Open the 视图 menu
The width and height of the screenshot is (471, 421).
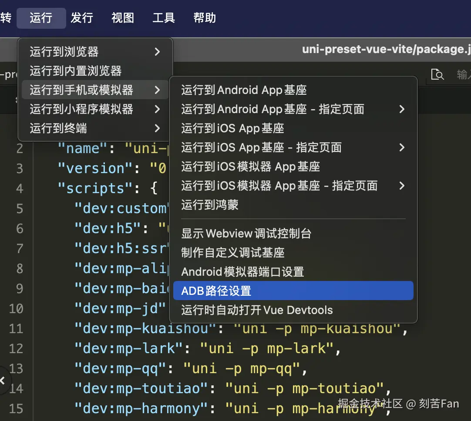122,18
